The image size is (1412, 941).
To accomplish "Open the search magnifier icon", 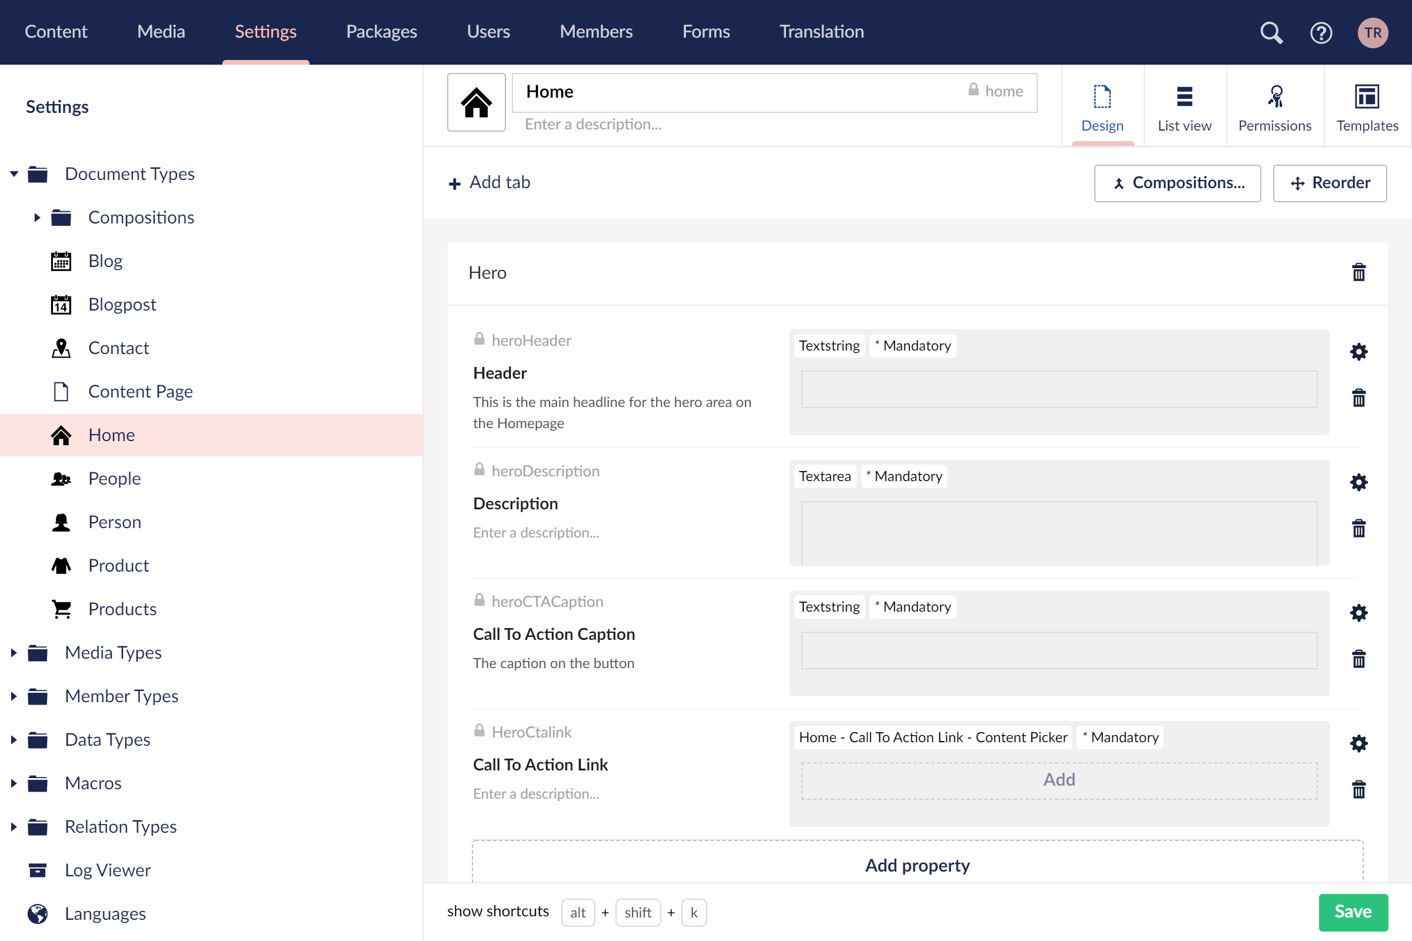I will (x=1271, y=32).
